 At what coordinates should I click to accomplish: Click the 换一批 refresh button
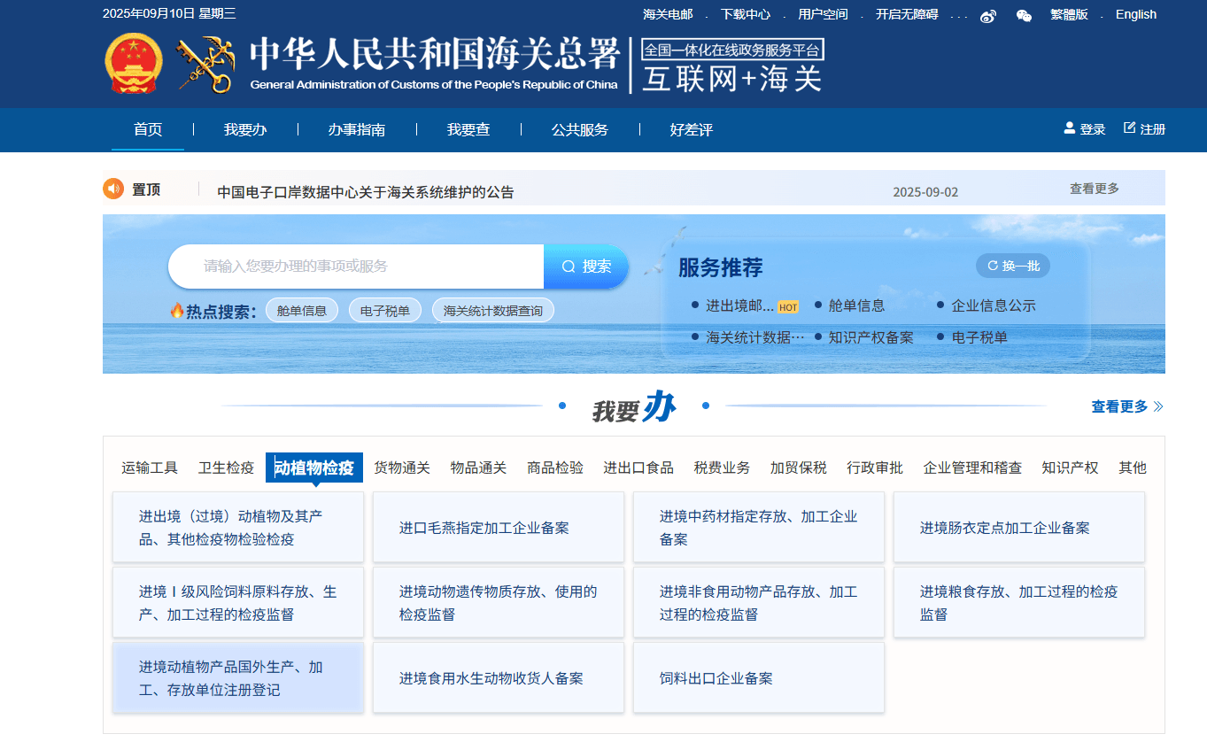point(1013,266)
